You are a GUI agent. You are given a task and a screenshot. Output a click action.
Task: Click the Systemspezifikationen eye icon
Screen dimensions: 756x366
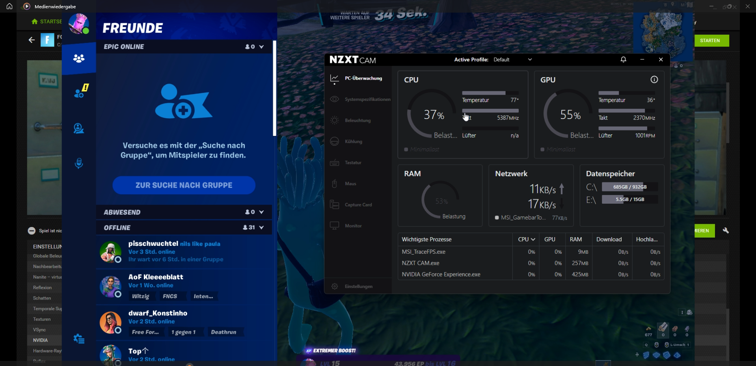(334, 99)
